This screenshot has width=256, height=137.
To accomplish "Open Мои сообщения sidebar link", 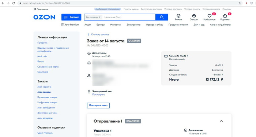I will coord(46,108).
